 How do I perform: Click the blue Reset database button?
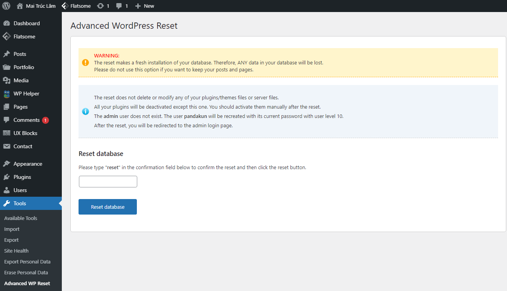[108, 207]
